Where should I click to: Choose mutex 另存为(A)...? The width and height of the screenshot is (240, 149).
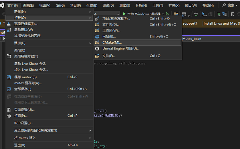point(28,83)
